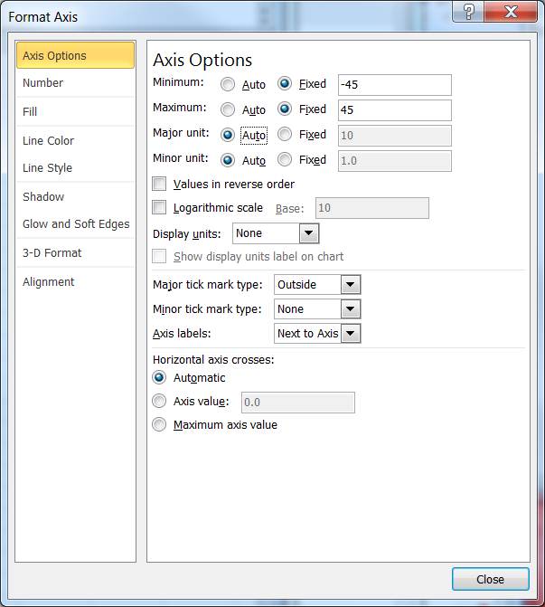Select Axis value radio for horizontal crossing

click(160, 402)
